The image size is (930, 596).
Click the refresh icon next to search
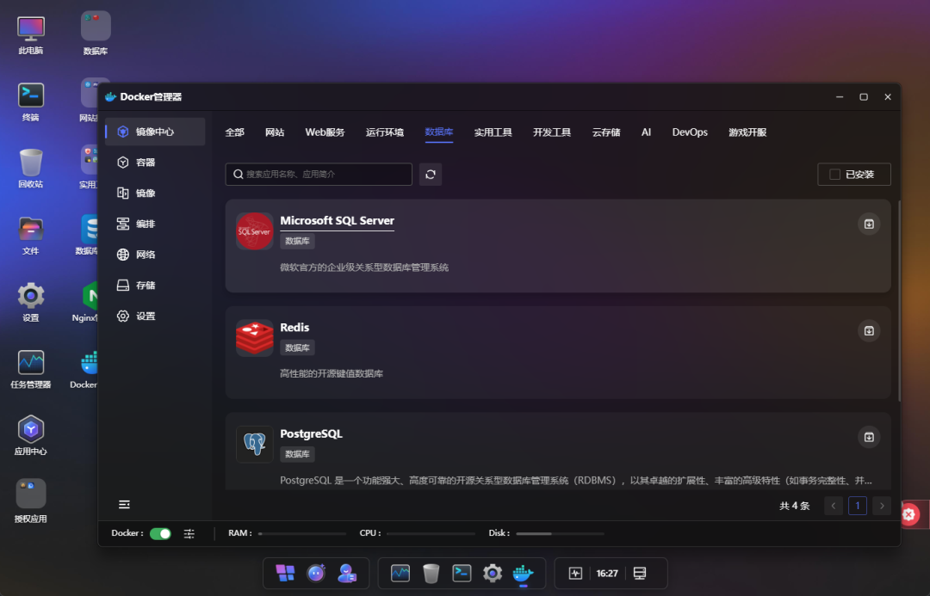(x=431, y=175)
